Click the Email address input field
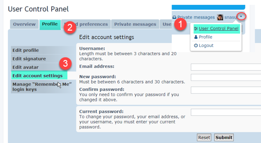The height and width of the screenshot is (143, 261). (226, 67)
